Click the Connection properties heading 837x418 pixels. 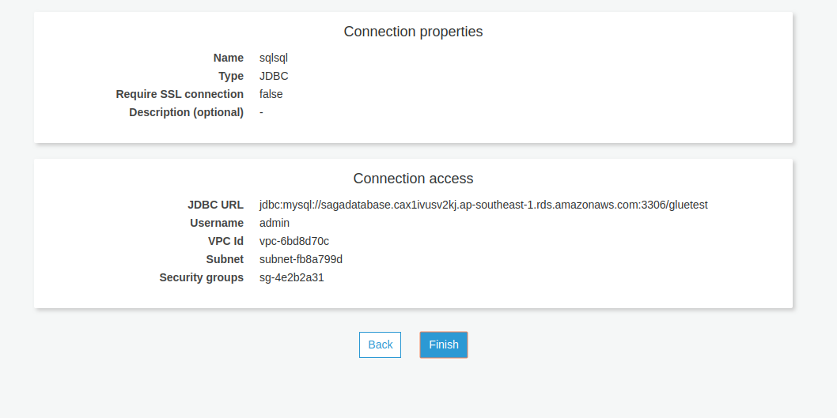point(413,32)
